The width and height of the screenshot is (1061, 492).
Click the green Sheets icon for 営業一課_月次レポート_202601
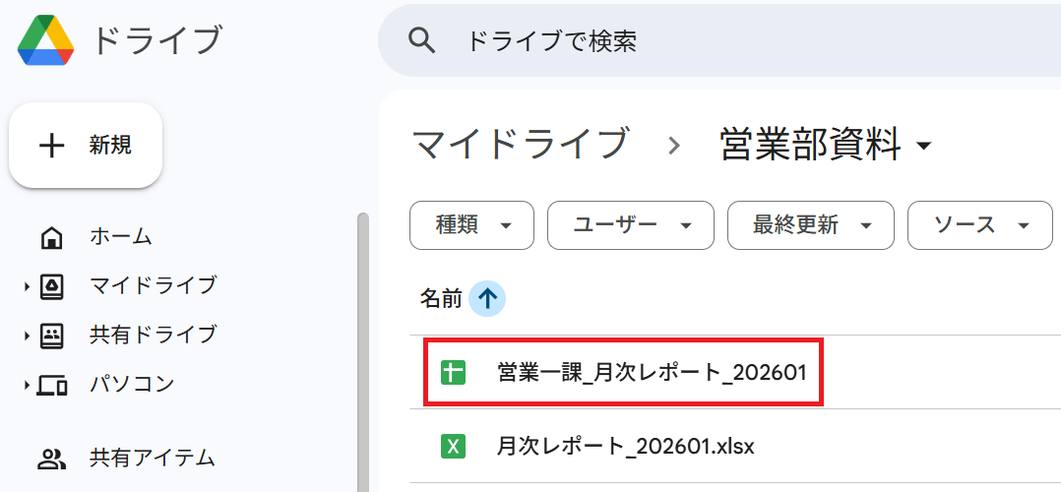(454, 373)
